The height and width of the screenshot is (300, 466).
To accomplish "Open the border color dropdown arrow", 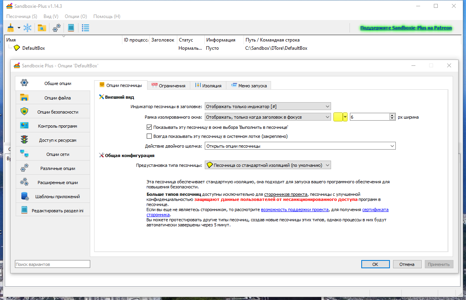I will coord(345,117).
